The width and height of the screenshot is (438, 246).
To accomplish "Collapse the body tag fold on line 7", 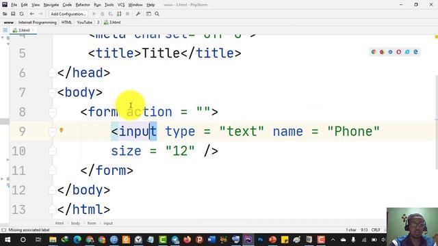I will 53,93.
